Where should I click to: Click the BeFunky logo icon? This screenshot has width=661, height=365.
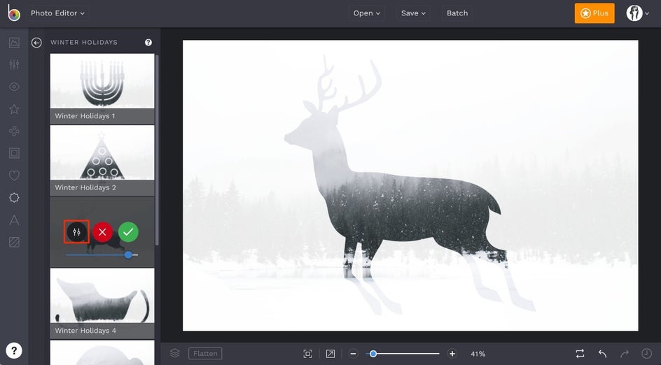14,13
